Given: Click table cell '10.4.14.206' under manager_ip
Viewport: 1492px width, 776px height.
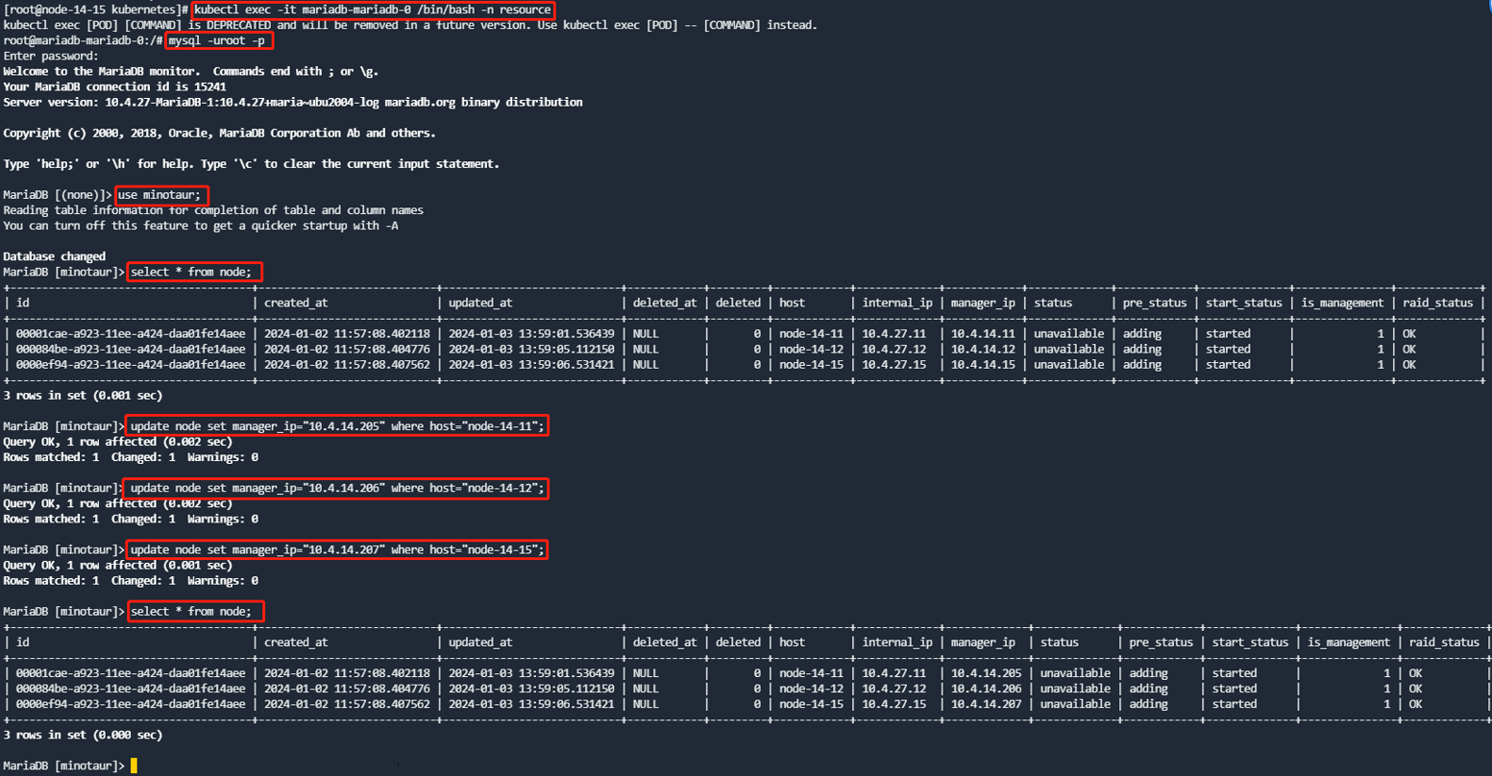Looking at the screenshot, I should (x=986, y=689).
